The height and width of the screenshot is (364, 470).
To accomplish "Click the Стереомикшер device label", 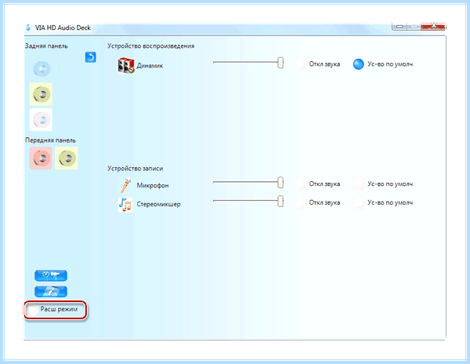I will [158, 204].
